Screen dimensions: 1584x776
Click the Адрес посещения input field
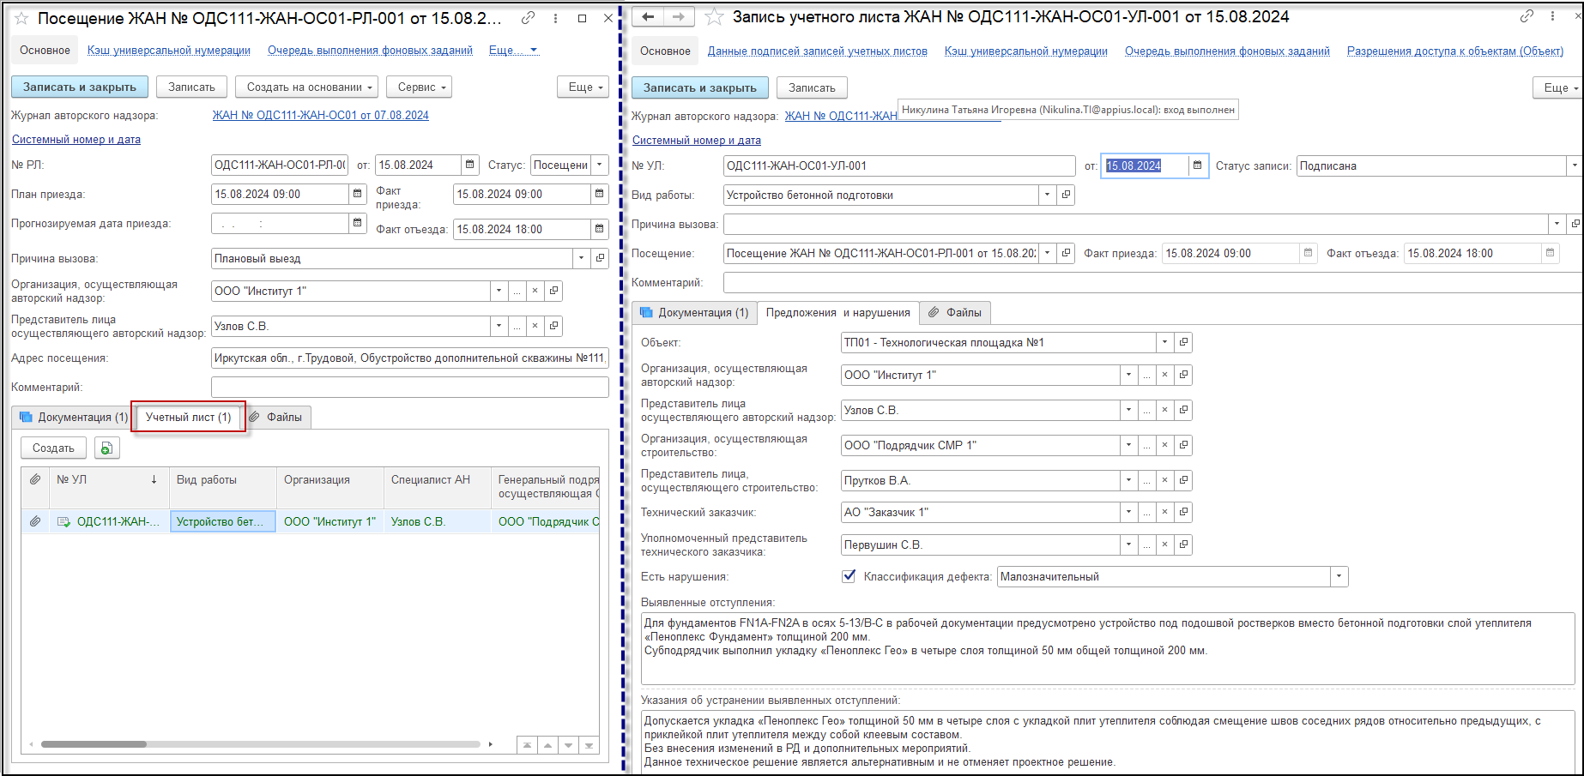pyautogui.click(x=408, y=358)
